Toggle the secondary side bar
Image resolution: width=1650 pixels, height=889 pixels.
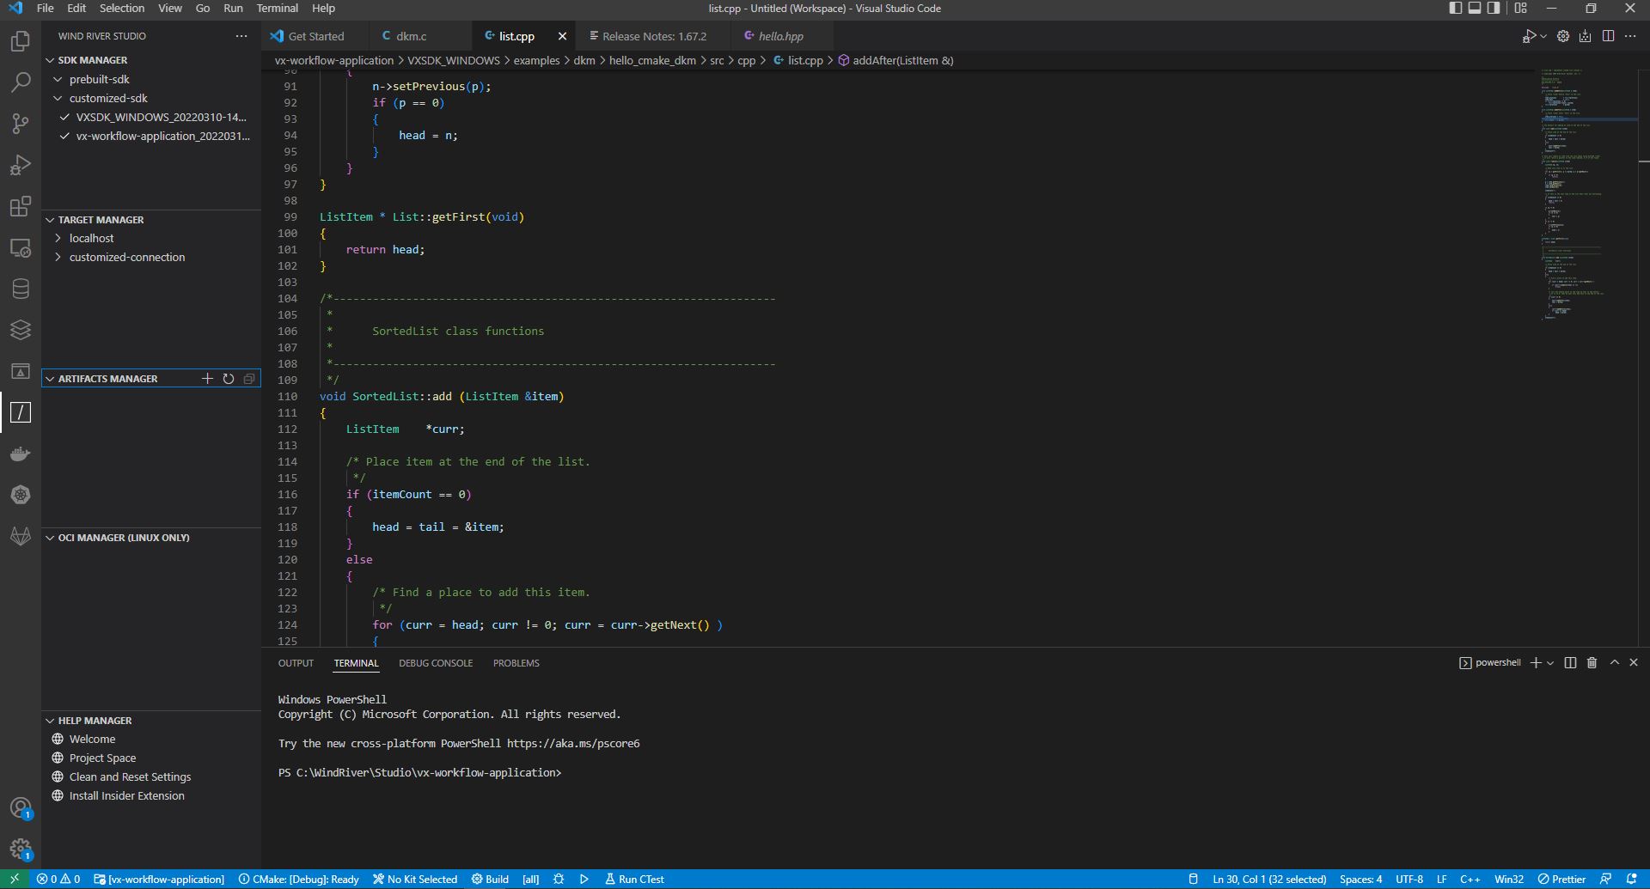[x=1494, y=9]
